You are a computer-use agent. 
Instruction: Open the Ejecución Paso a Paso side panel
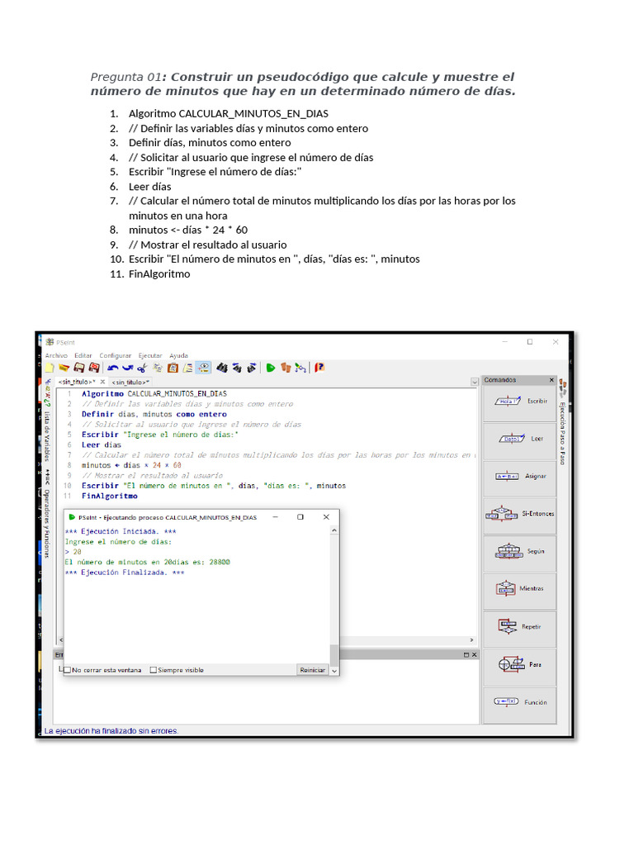tap(562, 424)
